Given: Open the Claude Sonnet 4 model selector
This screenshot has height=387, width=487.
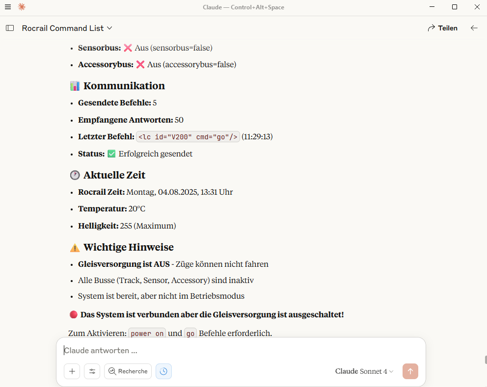Looking at the screenshot, I should coord(364,371).
